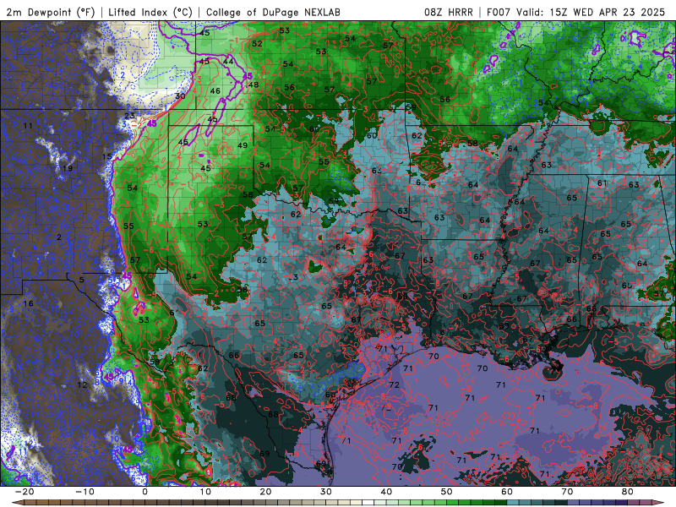Click the "College of DuPage NEXLAB" label
The image size is (676, 507).
273,12
